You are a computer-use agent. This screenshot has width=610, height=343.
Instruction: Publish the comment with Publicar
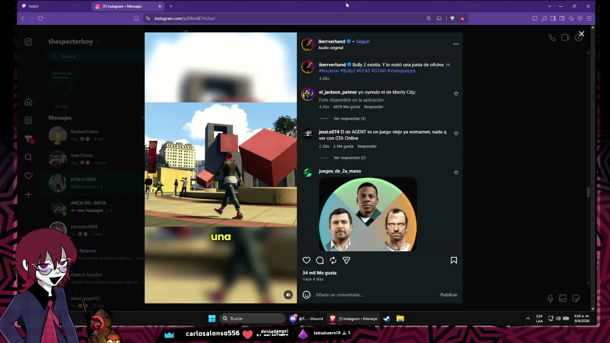pos(448,295)
